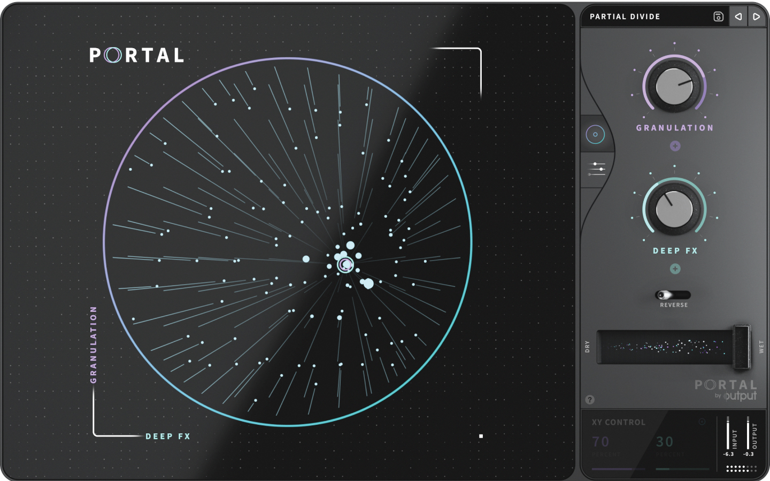Viewport: 770px width, 481px height.
Task: Click the preset save icon
Action: pyautogui.click(x=719, y=17)
